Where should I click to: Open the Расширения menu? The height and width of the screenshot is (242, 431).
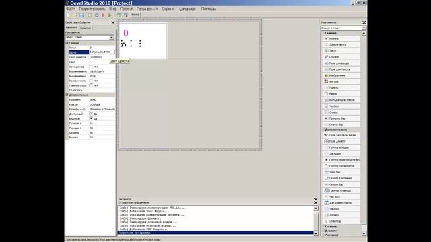click(x=147, y=9)
